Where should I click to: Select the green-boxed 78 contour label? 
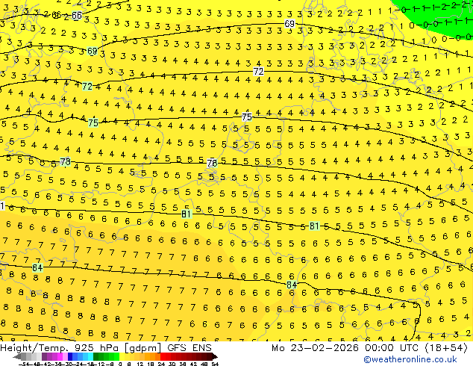click(65, 161)
